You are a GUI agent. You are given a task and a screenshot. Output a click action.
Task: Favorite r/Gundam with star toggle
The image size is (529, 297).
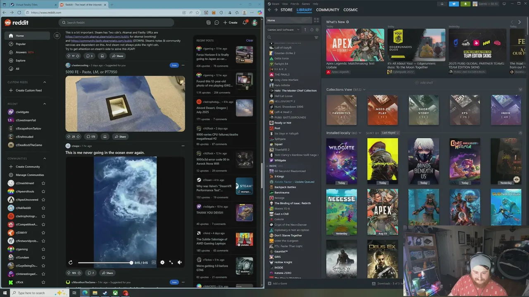click(43, 257)
